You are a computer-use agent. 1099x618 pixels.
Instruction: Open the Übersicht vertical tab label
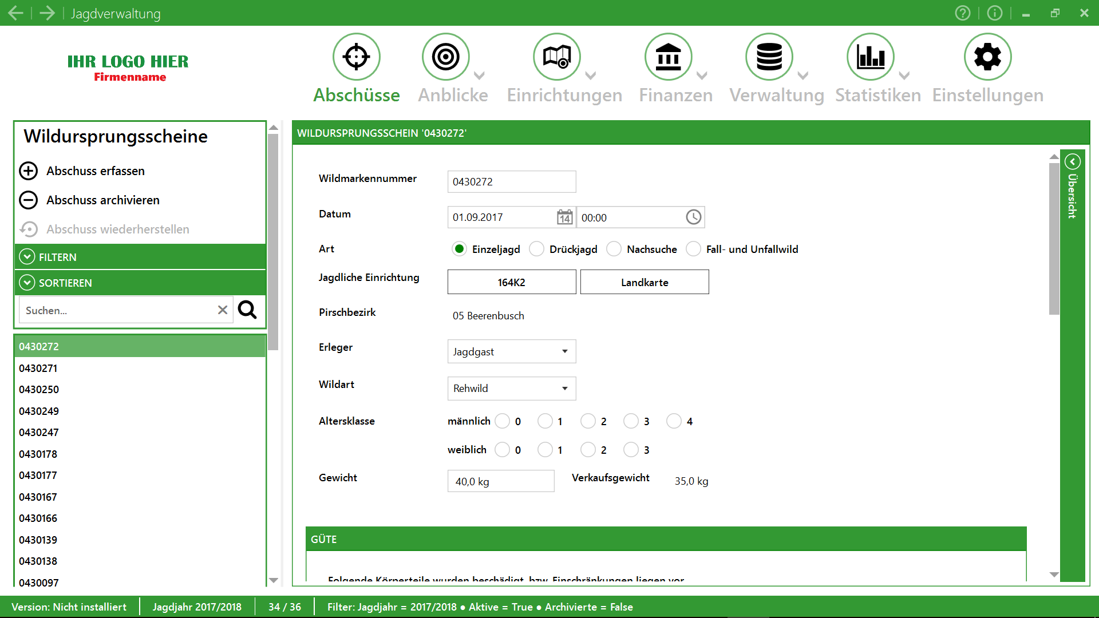click(x=1072, y=196)
